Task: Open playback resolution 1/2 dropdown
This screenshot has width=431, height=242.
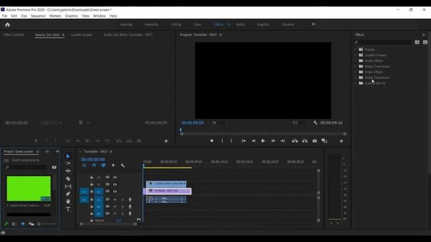Action: (300, 122)
